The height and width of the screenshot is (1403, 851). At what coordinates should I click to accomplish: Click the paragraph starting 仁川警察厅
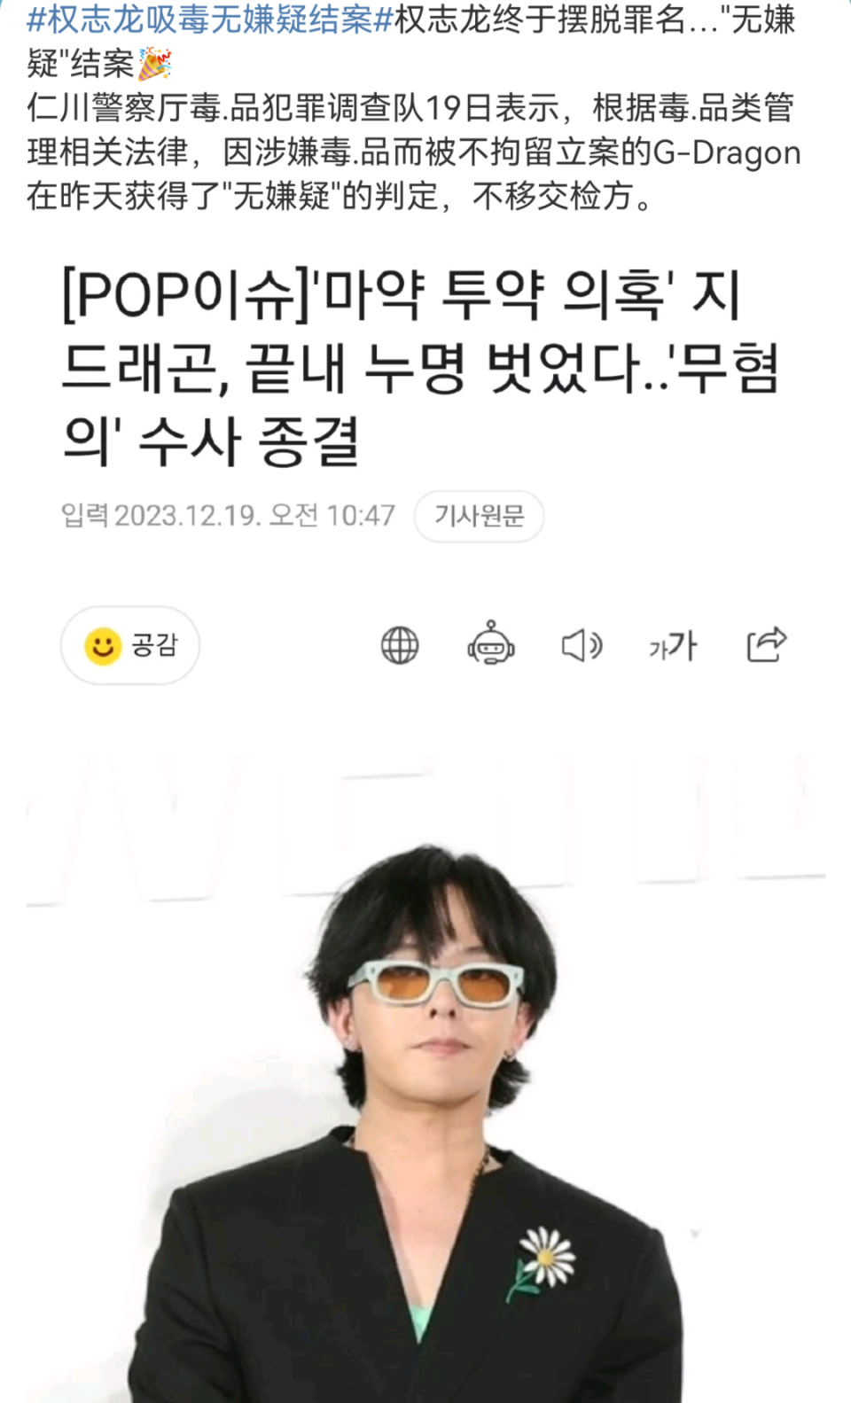click(x=414, y=152)
